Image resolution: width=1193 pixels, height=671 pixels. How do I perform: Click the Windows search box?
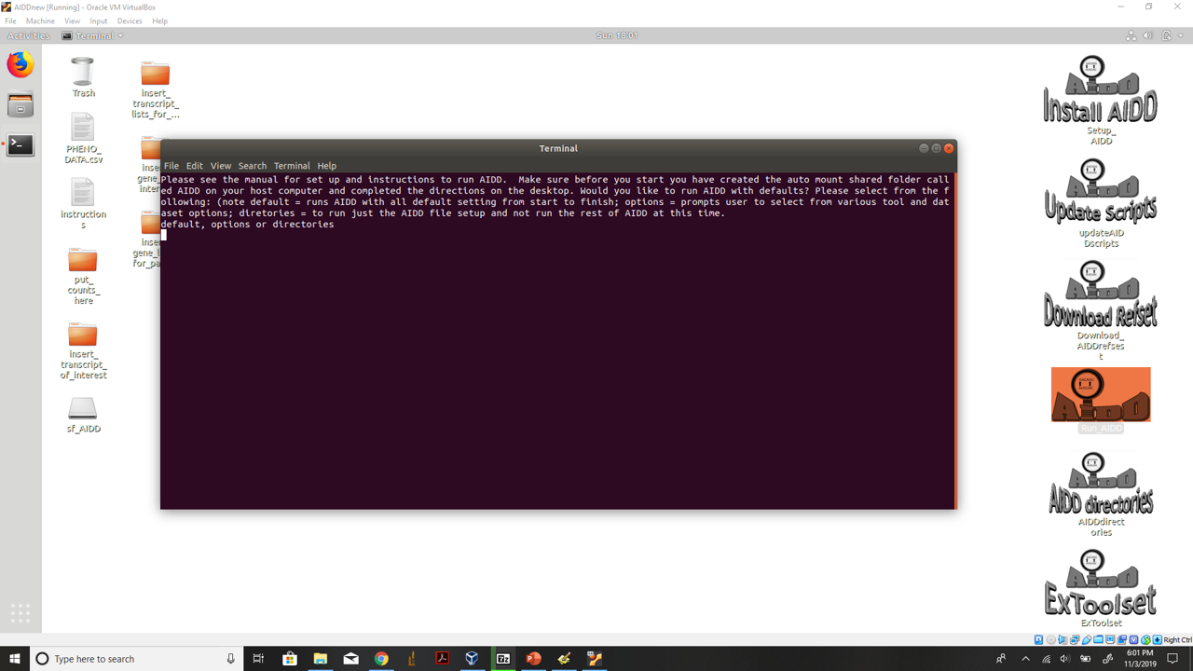pos(137,658)
